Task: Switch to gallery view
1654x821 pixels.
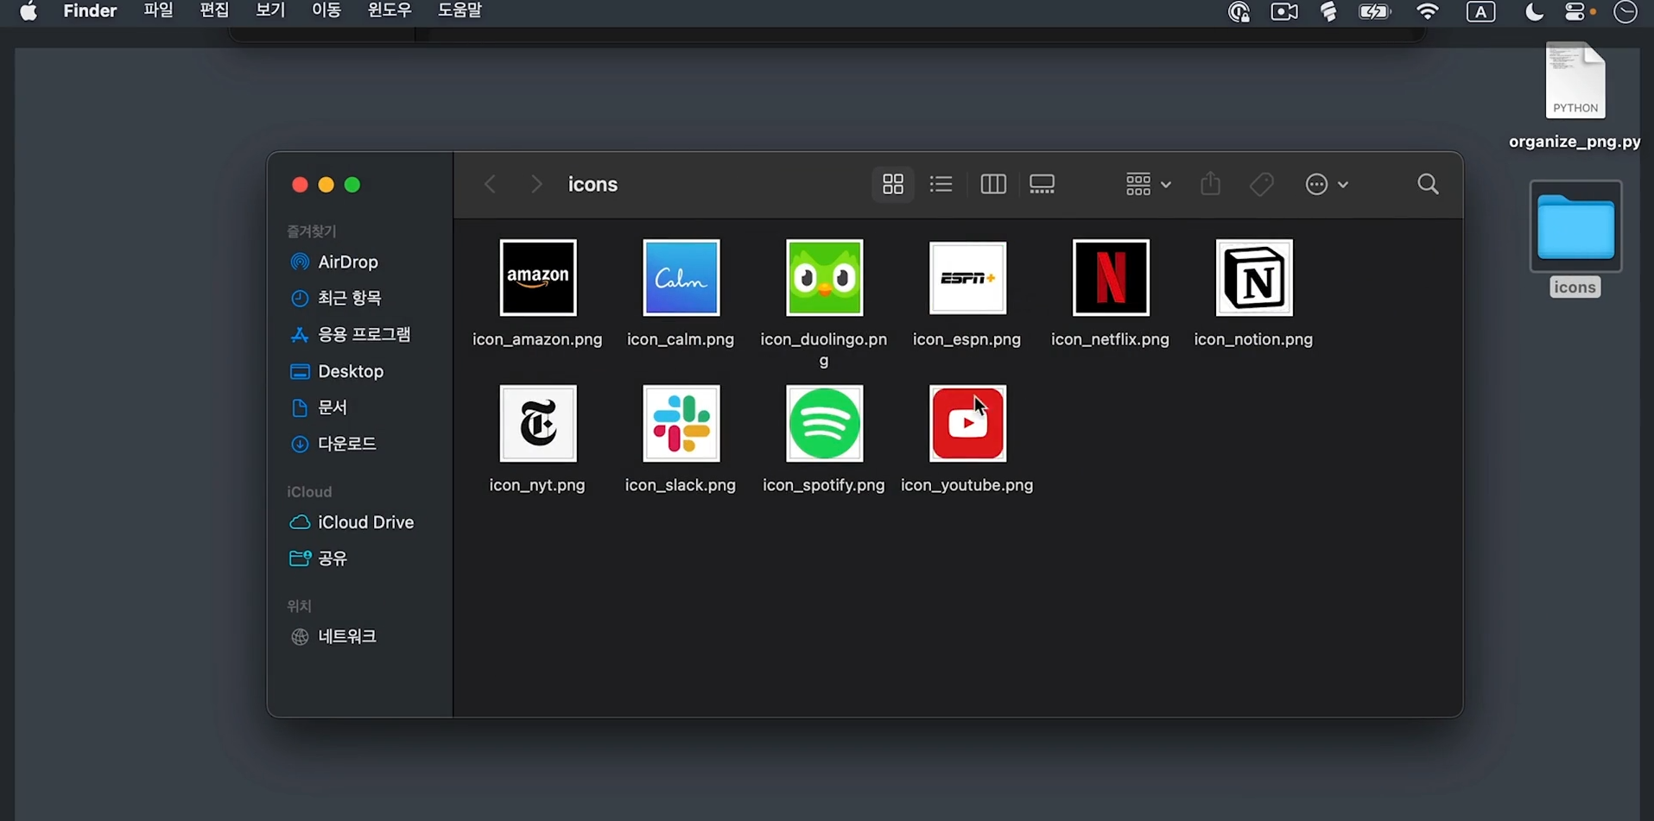Action: click(1042, 184)
